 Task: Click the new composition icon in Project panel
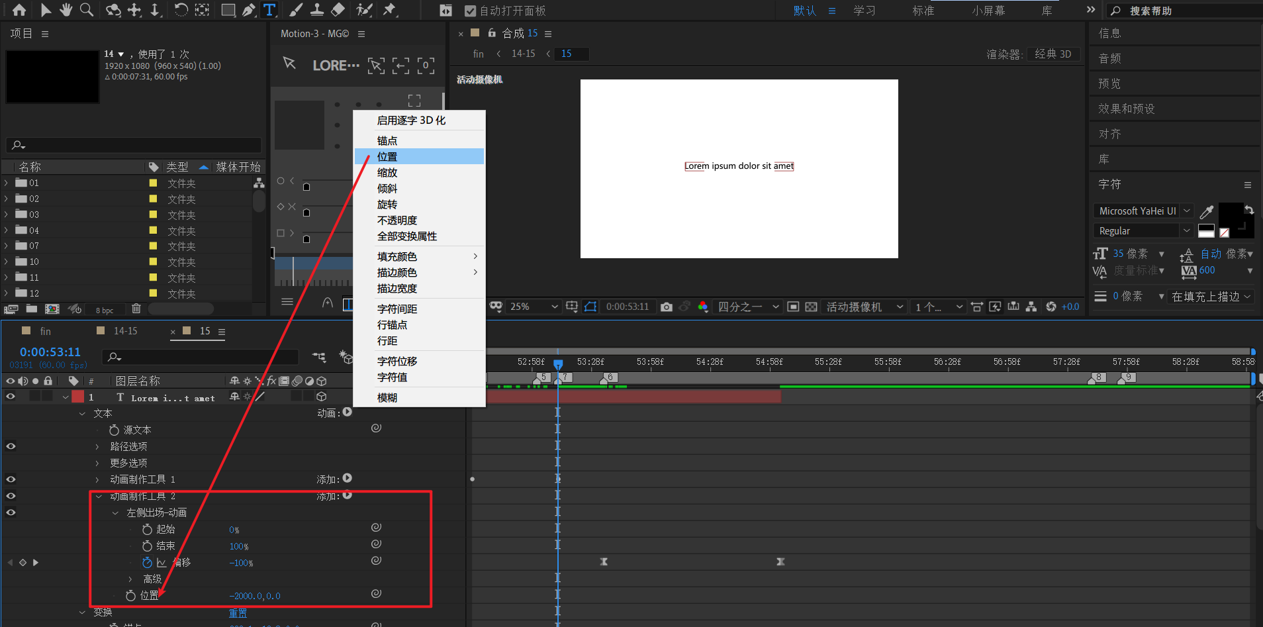click(52, 309)
